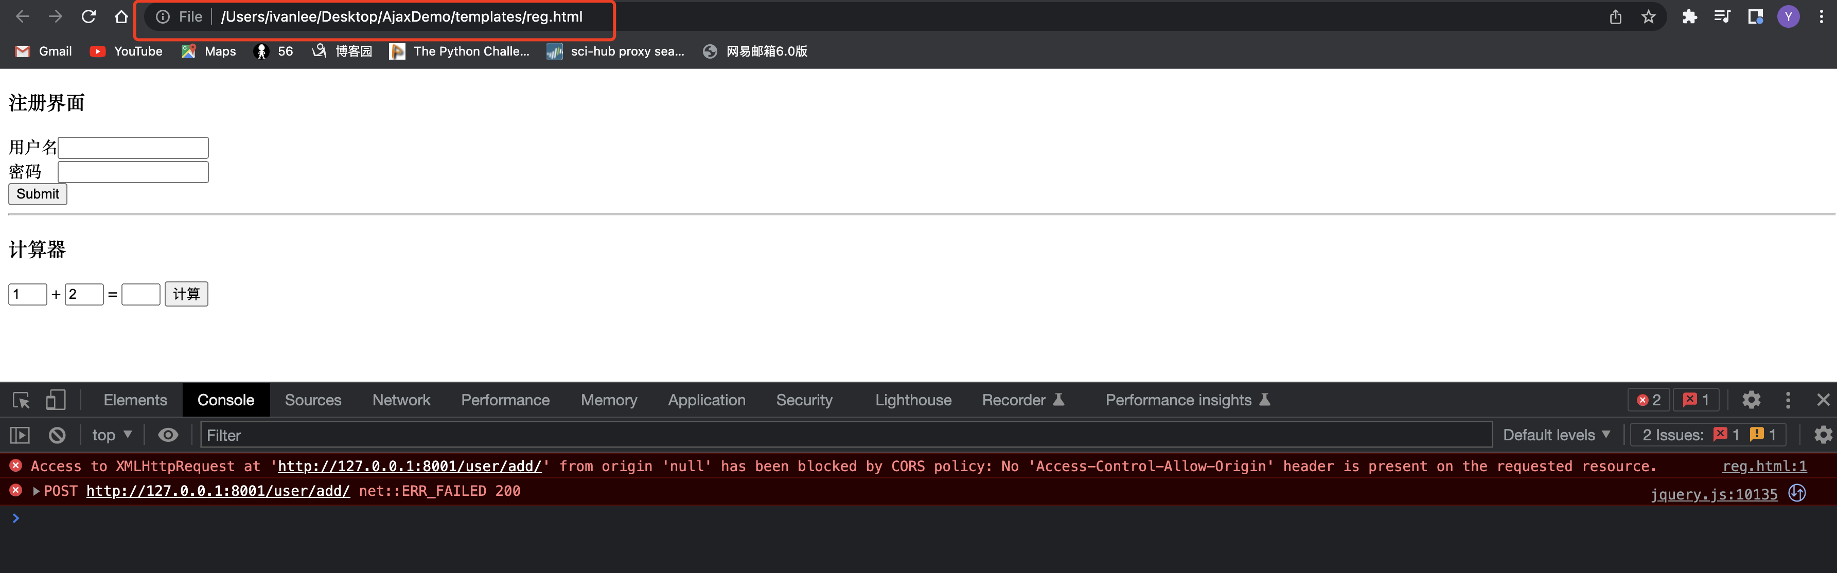Switch to the Lighthouse tab
This screenshot has height=573, width=1837.
point(913,400)
